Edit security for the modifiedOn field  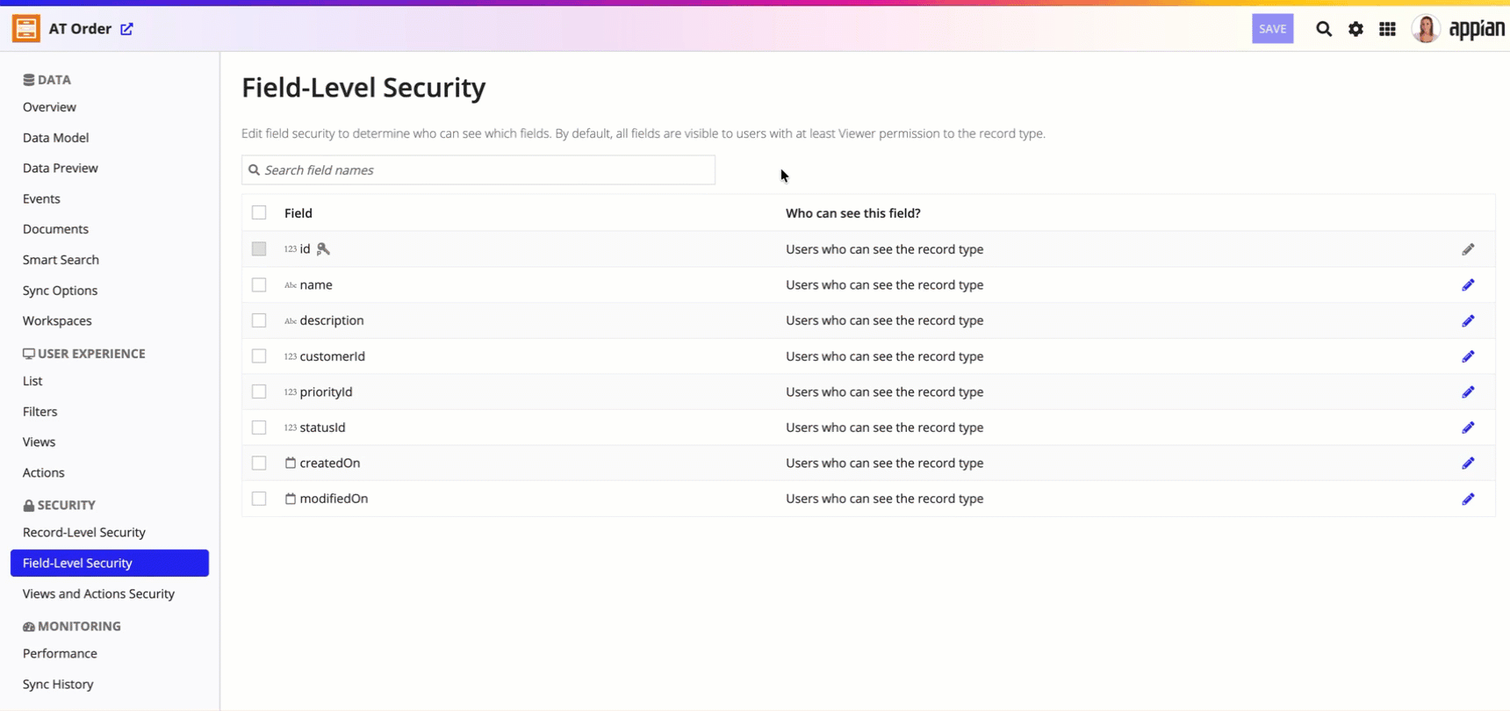coord(1468,499)
